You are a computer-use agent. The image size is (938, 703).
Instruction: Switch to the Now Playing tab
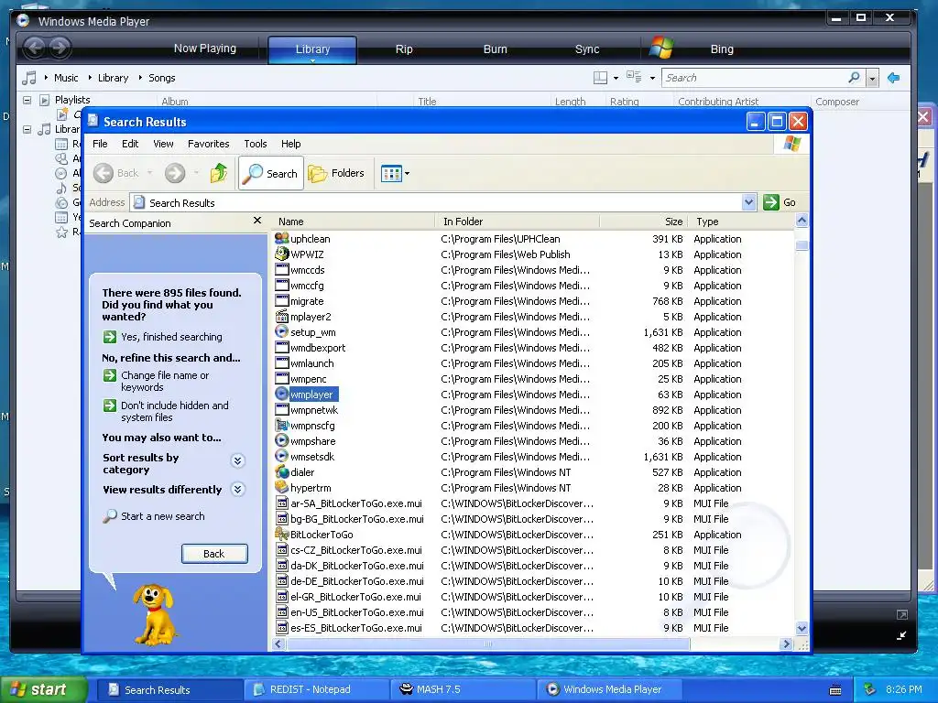204,49
